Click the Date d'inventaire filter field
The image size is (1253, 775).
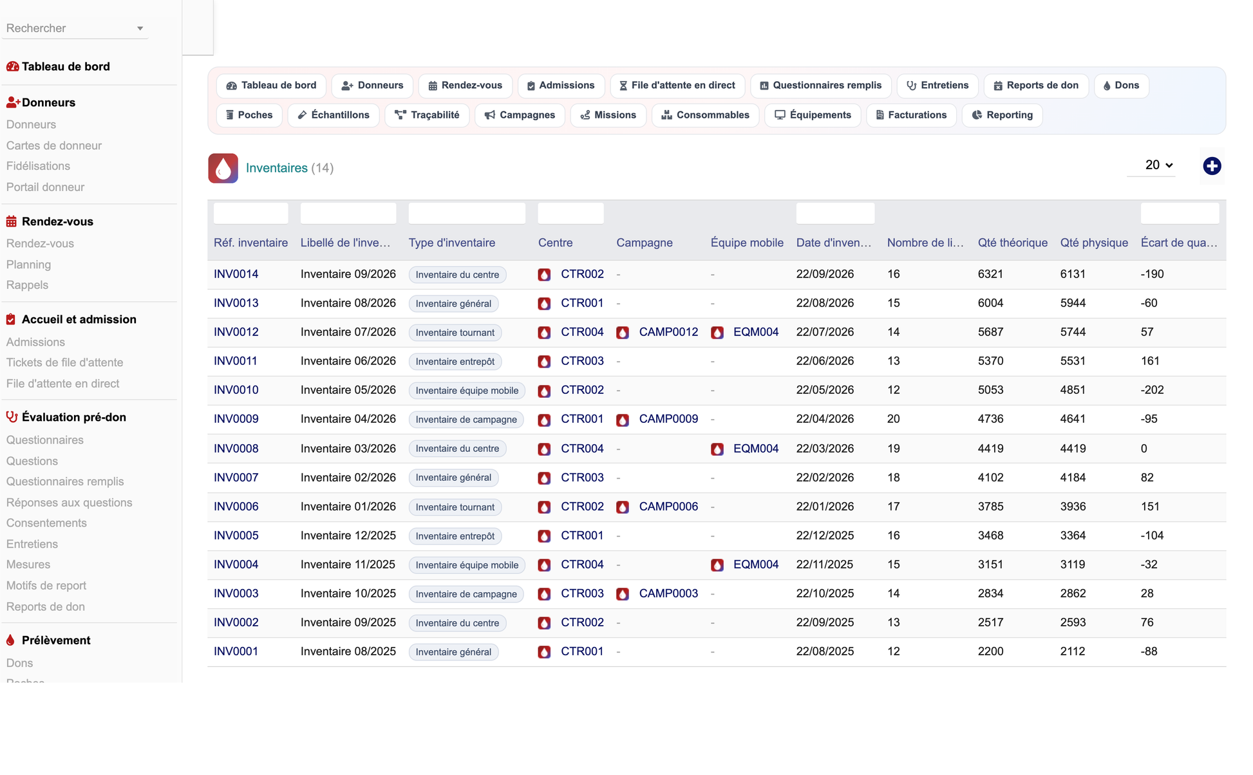[835, 214]
